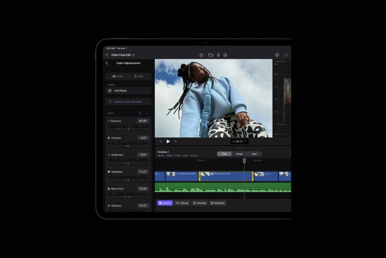Tap the import/share icon in top toolbar
The width and height of the screenshot is (386, 258).
pyautogui.click(x=201, y=55)
